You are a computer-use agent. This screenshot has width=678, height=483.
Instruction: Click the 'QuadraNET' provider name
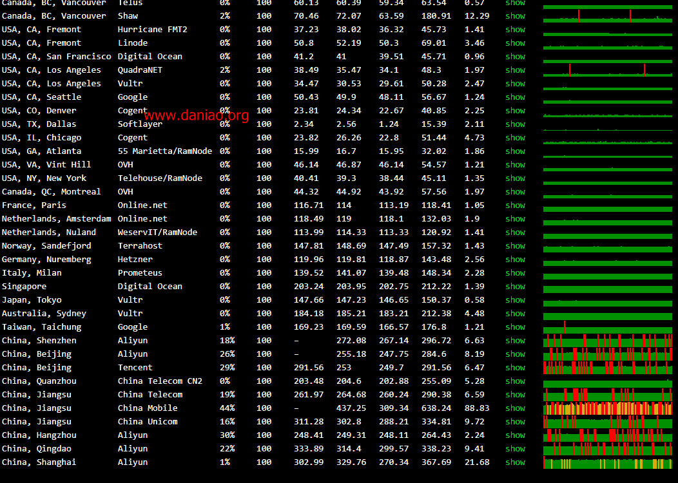[140, 70]
